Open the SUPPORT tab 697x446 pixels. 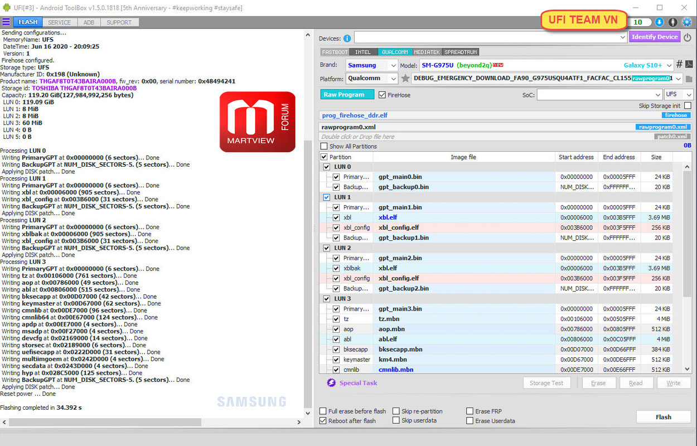click(119, 22)
